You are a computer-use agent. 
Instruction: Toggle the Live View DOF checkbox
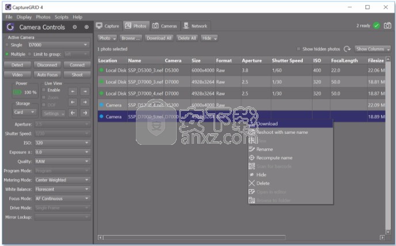pos(44,105)
